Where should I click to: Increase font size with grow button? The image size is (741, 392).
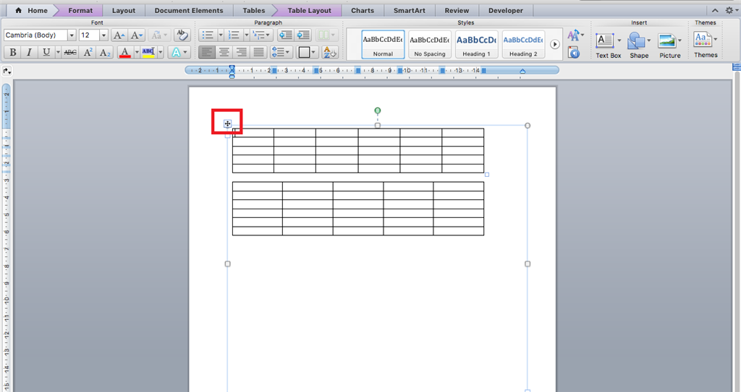[119, 35]
